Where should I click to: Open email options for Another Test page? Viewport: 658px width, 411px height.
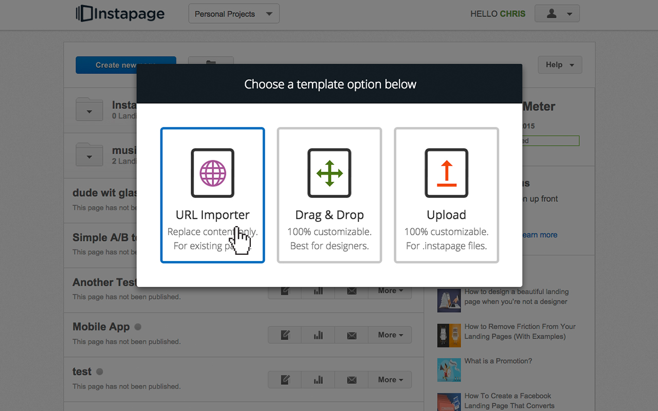352,290
